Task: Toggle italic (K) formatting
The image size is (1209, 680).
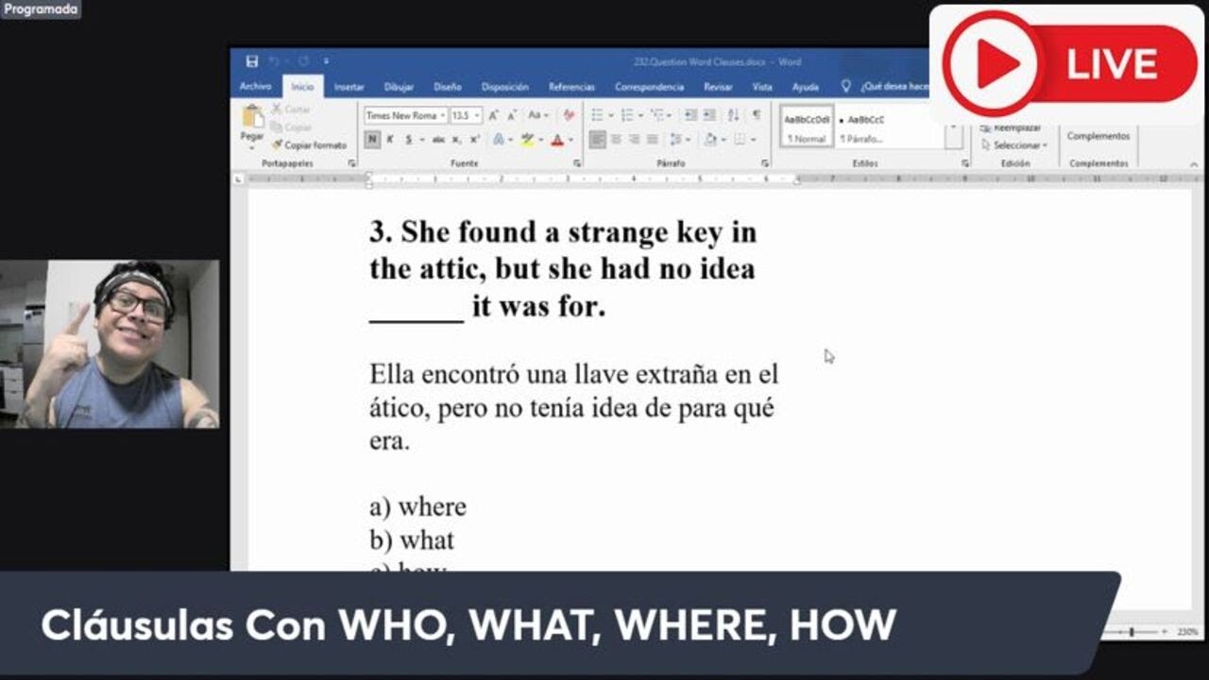Action: (x=390, y=140)
